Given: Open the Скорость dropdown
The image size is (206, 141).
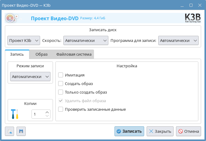Looking at the screenshot, I should point(86,40).
